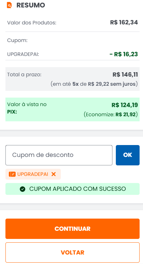
Task: Click the RESUMO heading
Action: coord(31,5)
